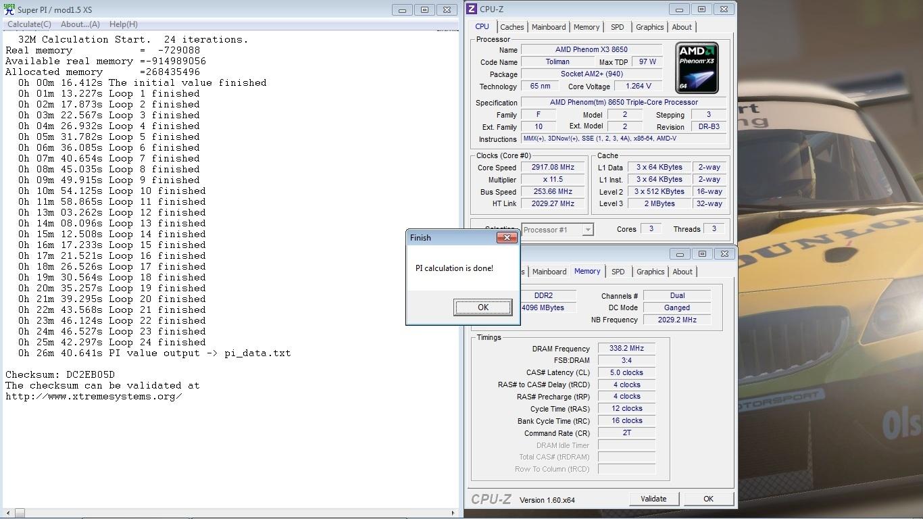The width and height of the screenshot is (923, 519).
Task: Switch to Memory tab in upper CPU-Z window
Action: pos(587,27)
